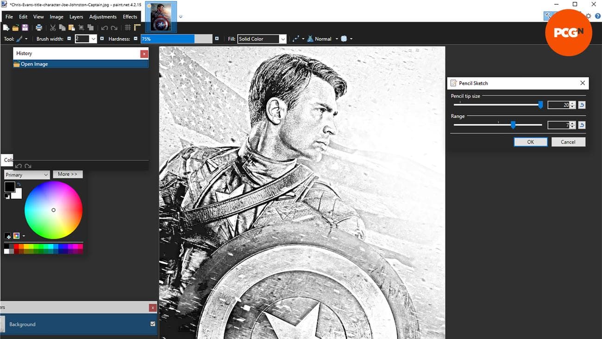Open the Normal blend mode dropdown
The image size is (602, 339).
coord(337,39)
